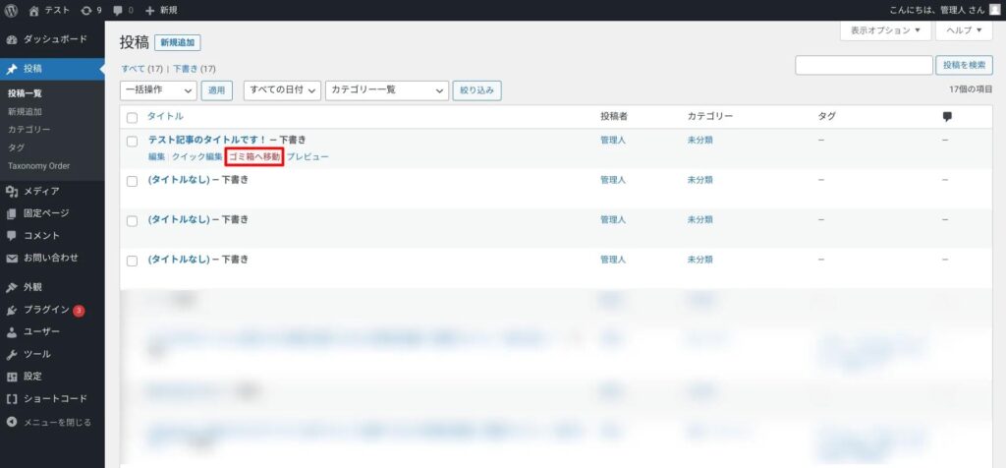Open the カテゴリー一覧 category dropdown
1006x468 pixels.
[x=387, y=90]
